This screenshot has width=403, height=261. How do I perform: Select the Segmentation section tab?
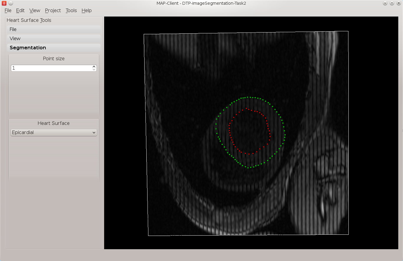[54, 48]
